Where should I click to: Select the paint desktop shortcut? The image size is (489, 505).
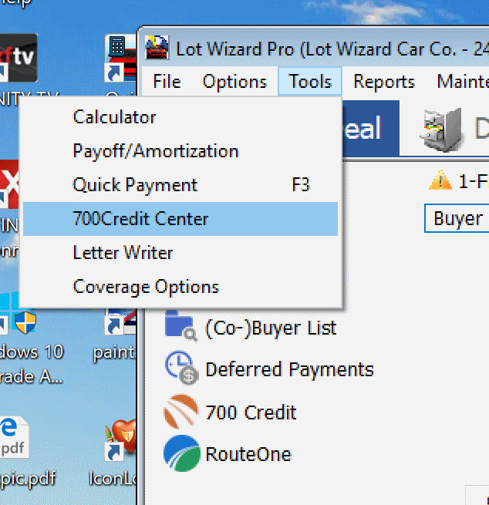point(116,335)
